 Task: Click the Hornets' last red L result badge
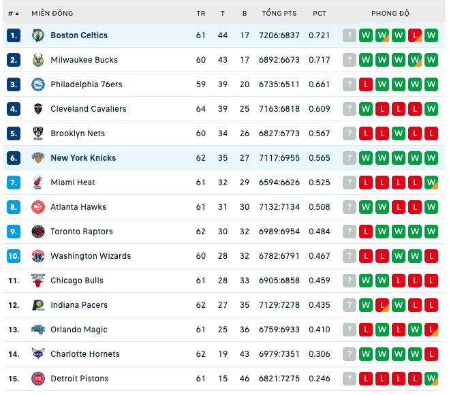pos(431,354)
